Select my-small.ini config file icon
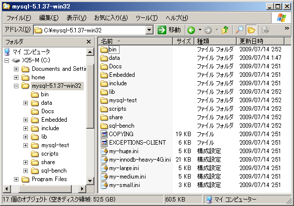This screenshot has width=294, height=206. pos(104,185)
